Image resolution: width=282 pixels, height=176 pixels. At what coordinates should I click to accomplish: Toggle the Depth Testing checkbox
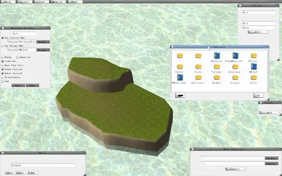coord(3,73)
